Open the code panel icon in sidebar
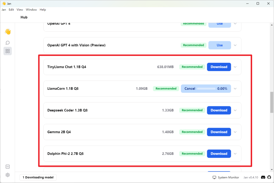The height and width of the screenshot is (183, 274). click(7, 167)
